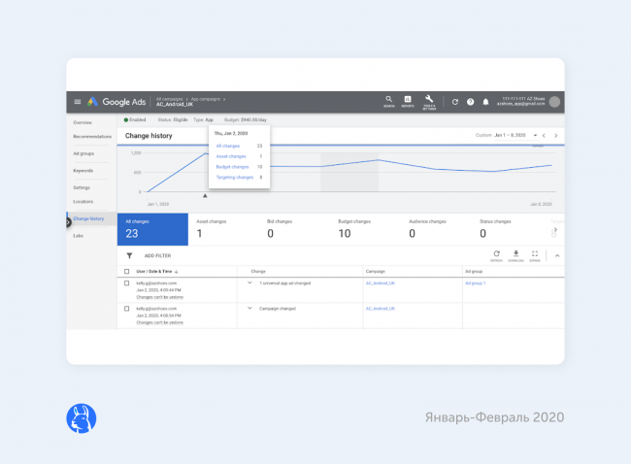Expand the '1 universal app ad changed' row

(249, 282)
